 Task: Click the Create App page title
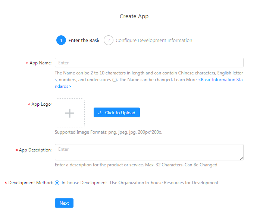tap(134, 16)
